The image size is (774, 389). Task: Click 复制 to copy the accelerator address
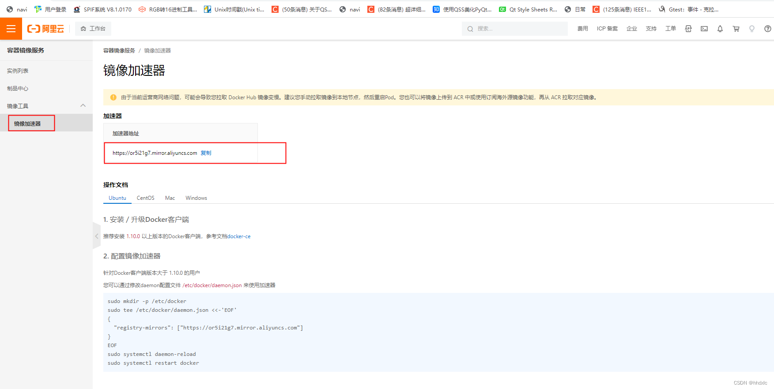206,153
